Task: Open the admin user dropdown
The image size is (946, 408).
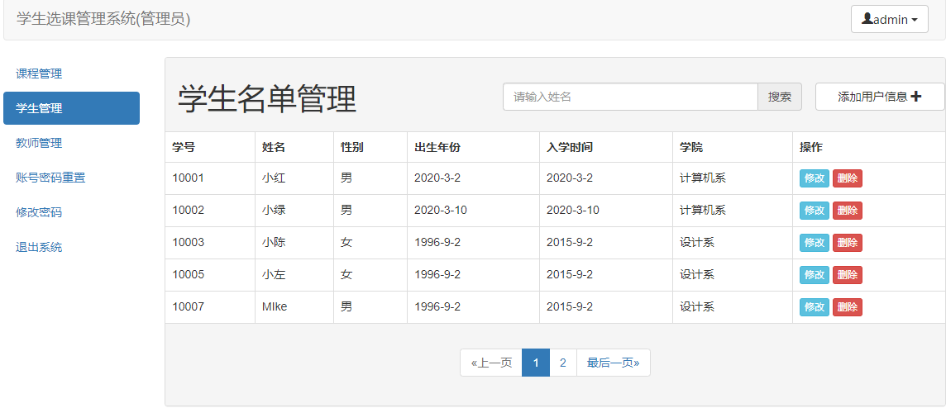Action: click(889, 19)
